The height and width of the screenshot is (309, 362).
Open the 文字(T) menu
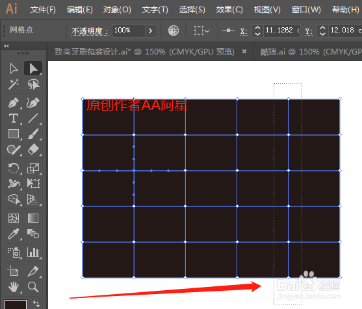pyautogui.click(x=155, y=10)
